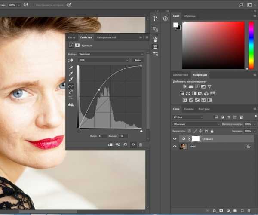Switch to the Brush Presets tab
The width and height of the screenshot is (258, 215).
(x=106, y=37)
